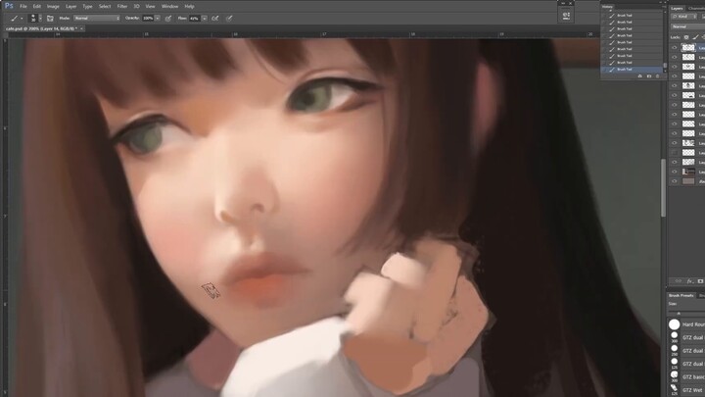Click the Photoshop Ps logo
Viewport: 705px width, 397px height.
point(9,6)
